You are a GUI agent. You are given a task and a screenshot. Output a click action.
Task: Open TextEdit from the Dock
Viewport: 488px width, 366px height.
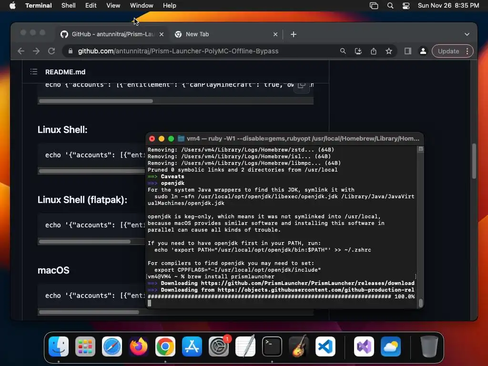245,346
